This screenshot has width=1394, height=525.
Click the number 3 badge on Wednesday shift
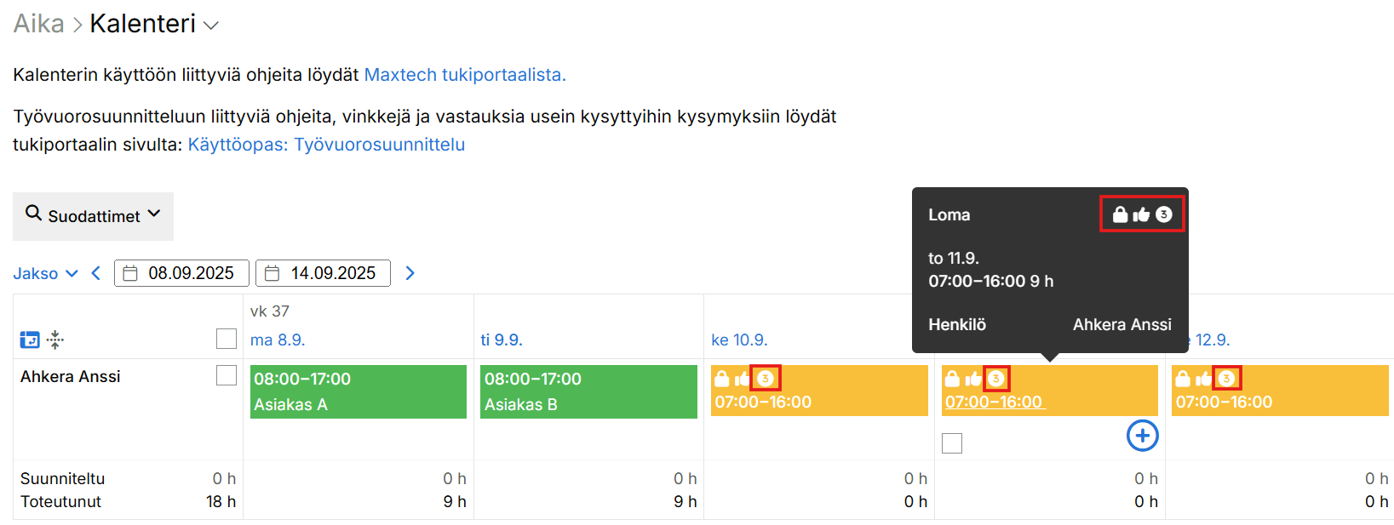point(765,379)
